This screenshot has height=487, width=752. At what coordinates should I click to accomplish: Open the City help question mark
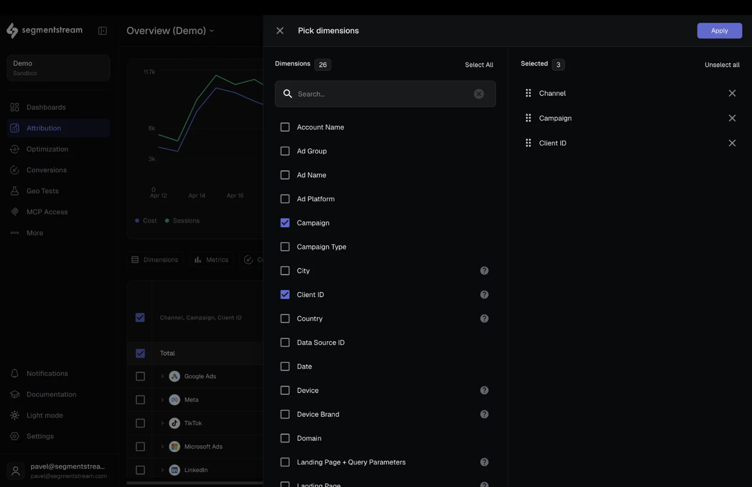click(x=484, y=271)
